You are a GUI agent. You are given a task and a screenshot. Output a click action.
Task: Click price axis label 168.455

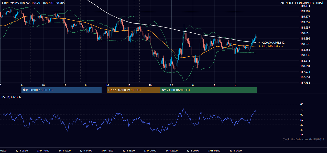click(x=305, y=50)
